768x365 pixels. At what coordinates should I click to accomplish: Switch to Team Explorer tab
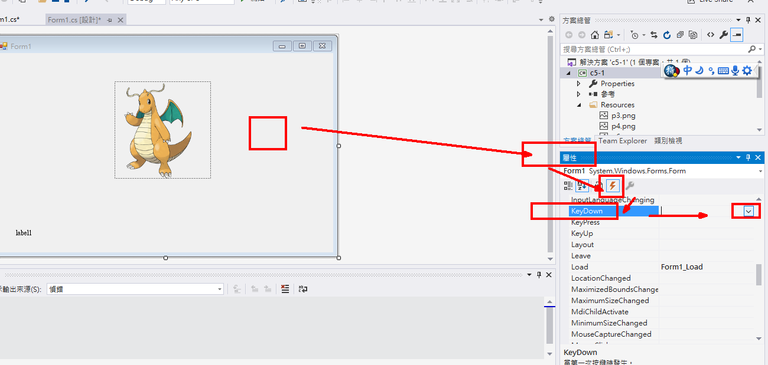[x=623, y=141]
